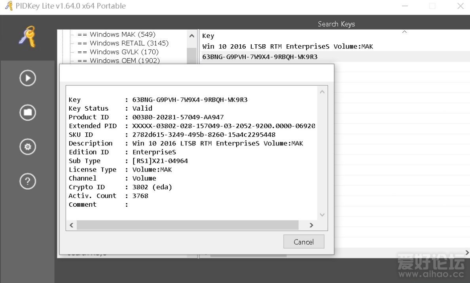This screenshot has width=470, height=283.
Task: Click License Type Volume:MAK line
Action: point(120,170)
